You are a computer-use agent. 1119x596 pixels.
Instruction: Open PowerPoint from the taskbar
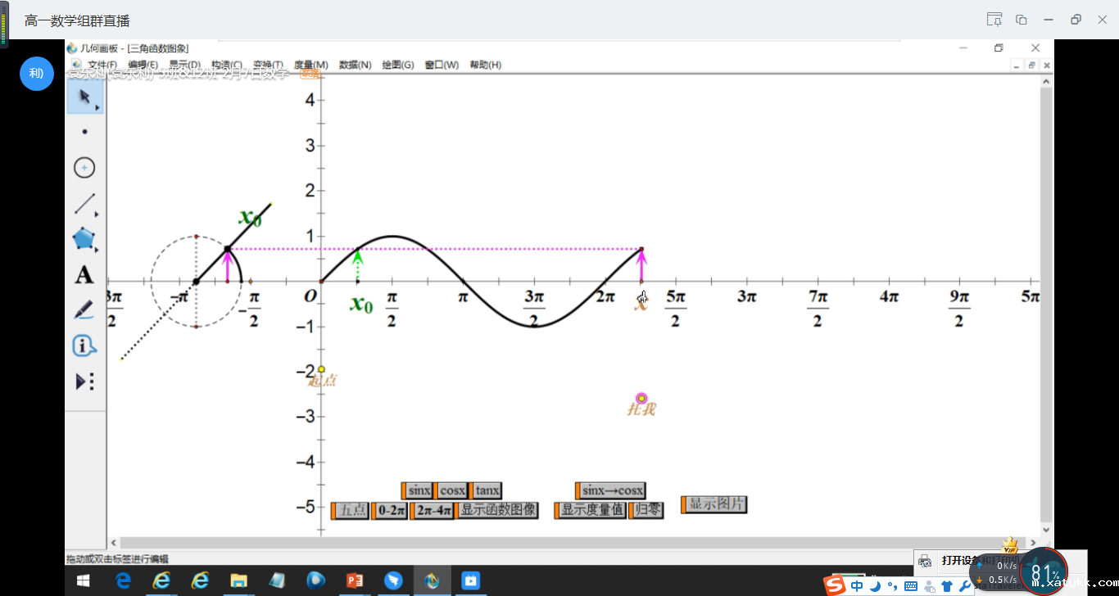pos(355,580)
